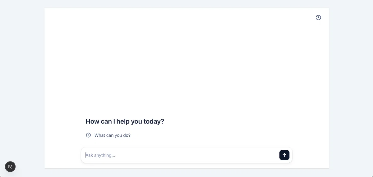The image size is (373, 177).
Task: Click the question mark circle icon
Action: pyautogui.click(x=88, y=135)
